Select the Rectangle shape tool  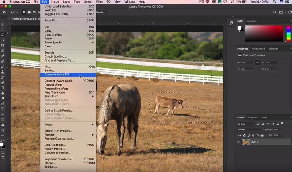(3, 120)
